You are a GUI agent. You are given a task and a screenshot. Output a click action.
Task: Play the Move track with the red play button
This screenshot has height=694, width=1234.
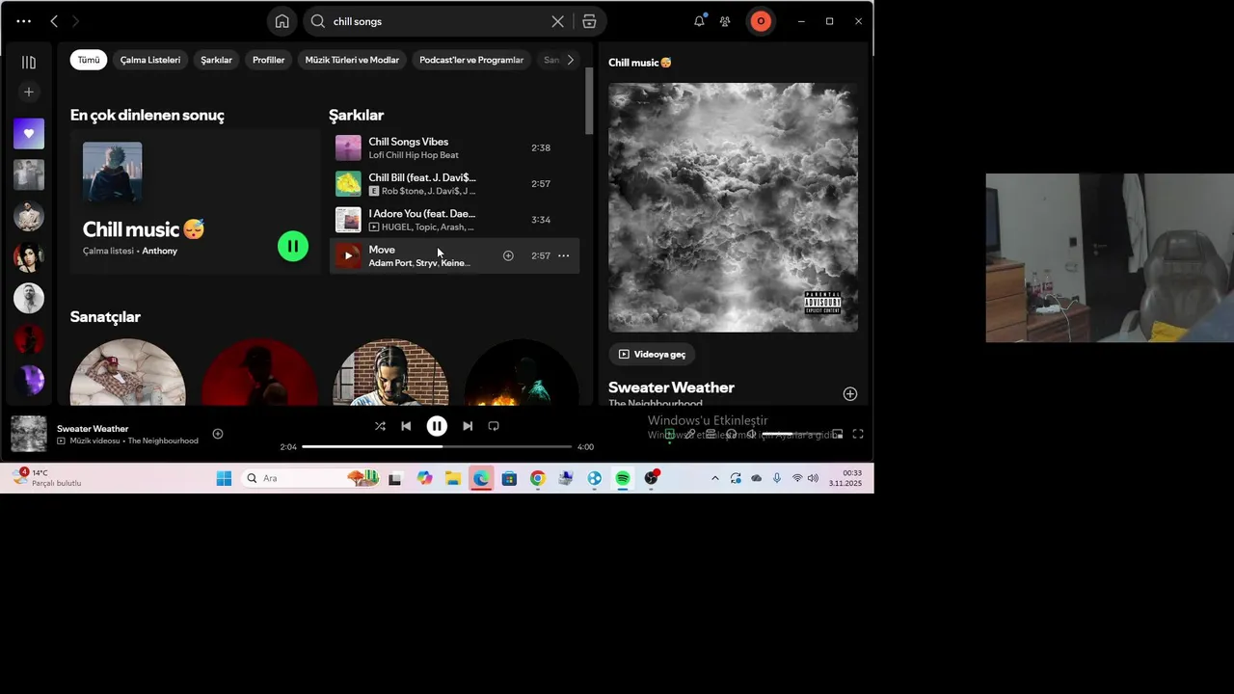click(x=348, y=255)
